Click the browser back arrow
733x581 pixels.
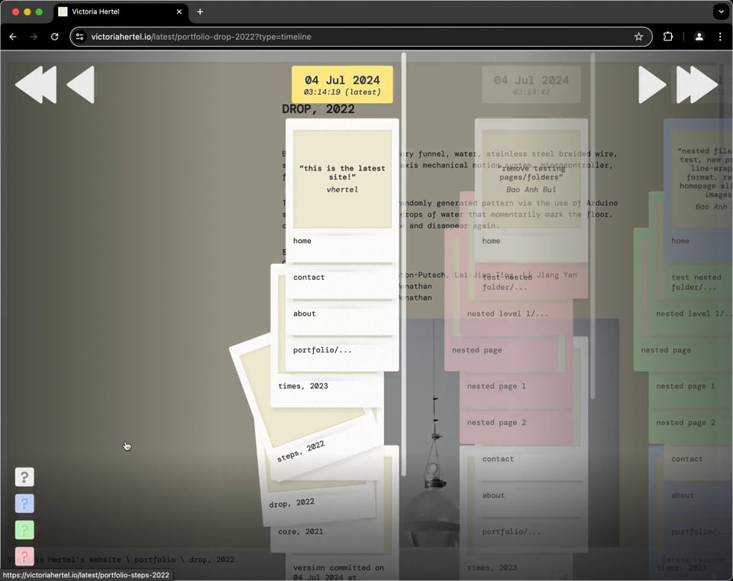[13, 37]
